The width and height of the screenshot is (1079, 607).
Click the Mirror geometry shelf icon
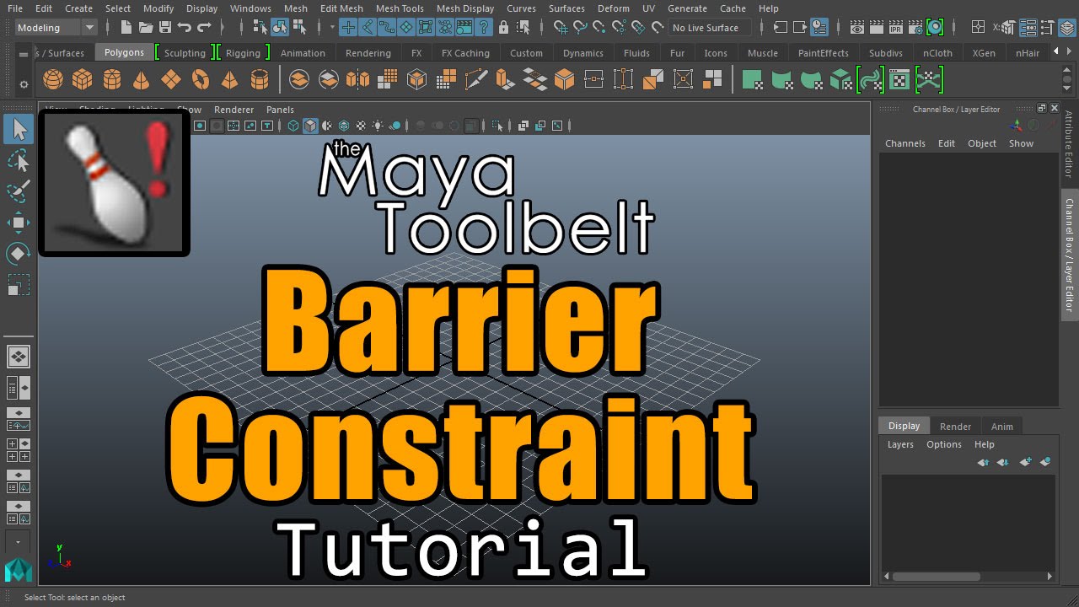pyautogui.click(x=358, y=80)
